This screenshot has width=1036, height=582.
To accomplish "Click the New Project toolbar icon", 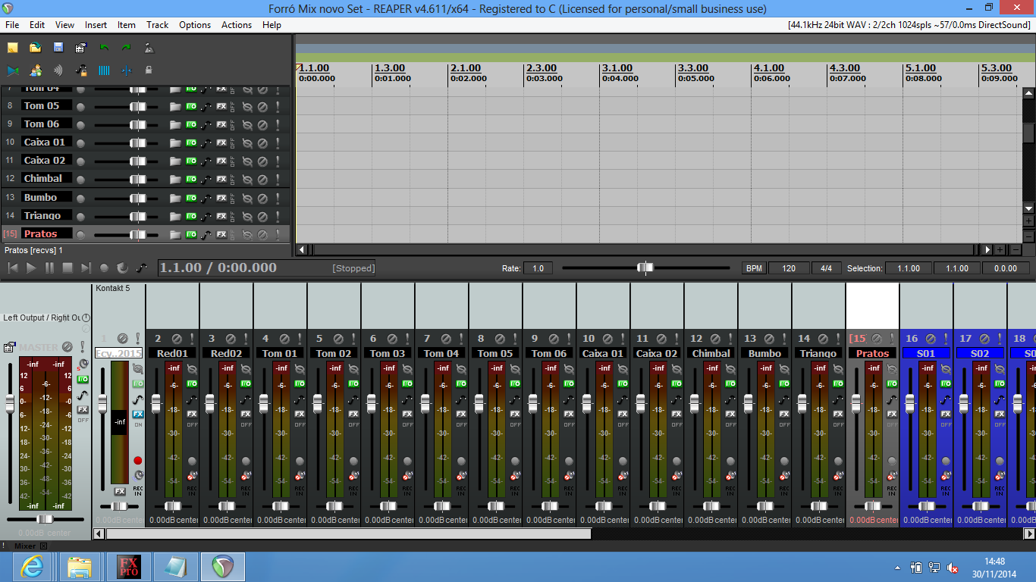I will click(x=12, y=48).
